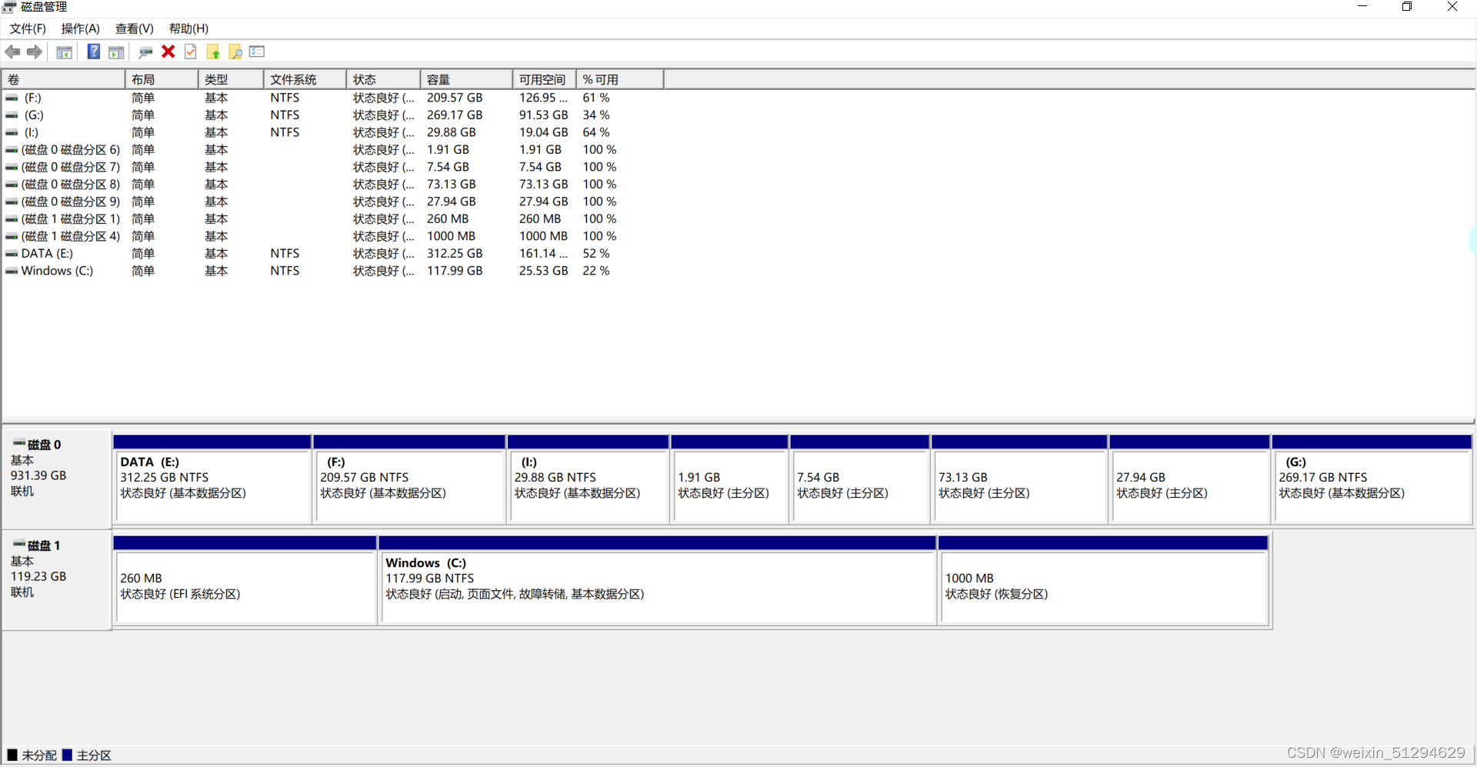The image size is (1477, 767).
Task: Click the drive icon of volume (G:)
Action: (x=12, y=115)
